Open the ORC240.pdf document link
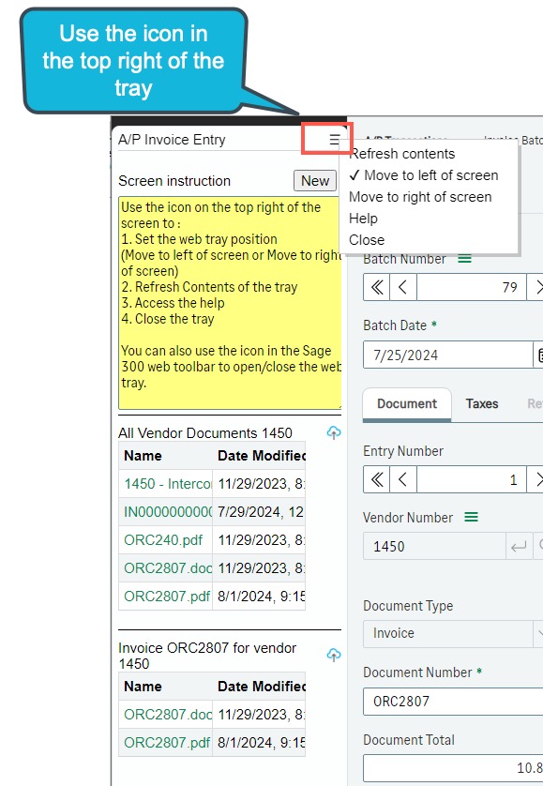The width and height of the screenshot is (543, 786). pos(163,540)
